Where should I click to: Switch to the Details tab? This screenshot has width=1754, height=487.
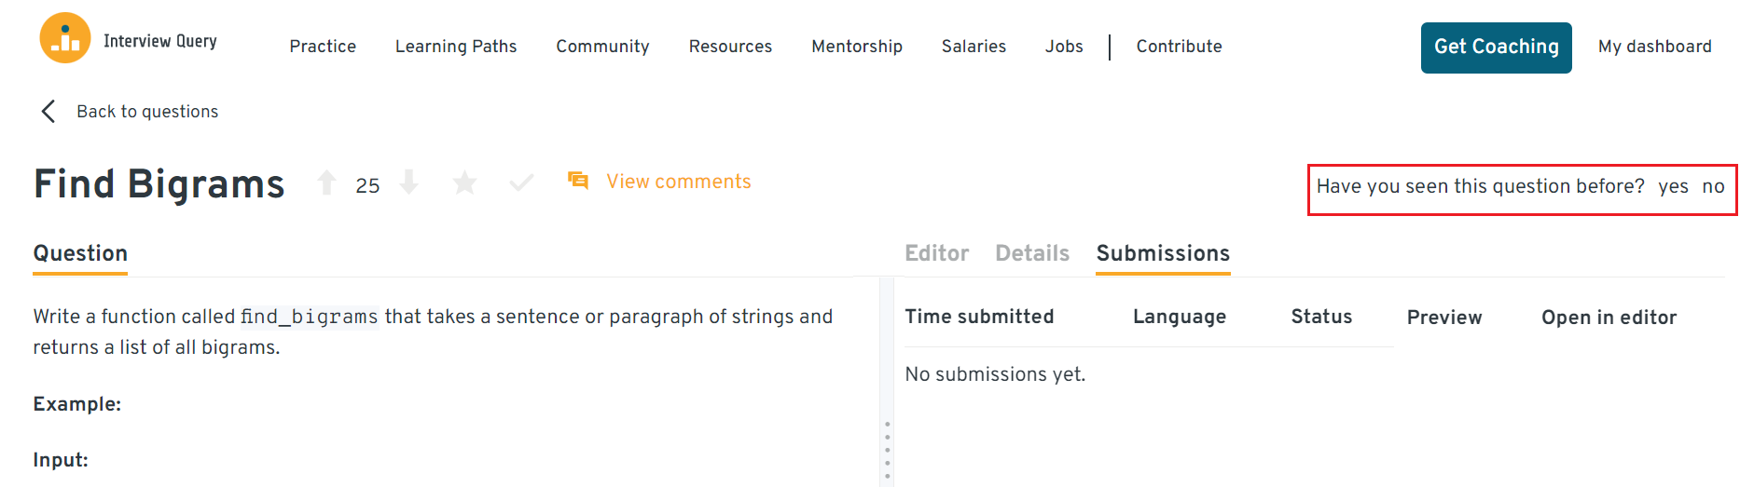[1032, 253]
